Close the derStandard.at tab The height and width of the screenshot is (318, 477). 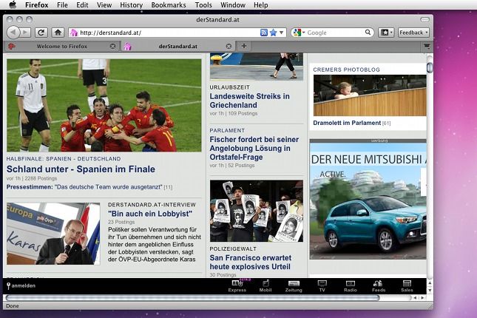(x=229, y=47)
